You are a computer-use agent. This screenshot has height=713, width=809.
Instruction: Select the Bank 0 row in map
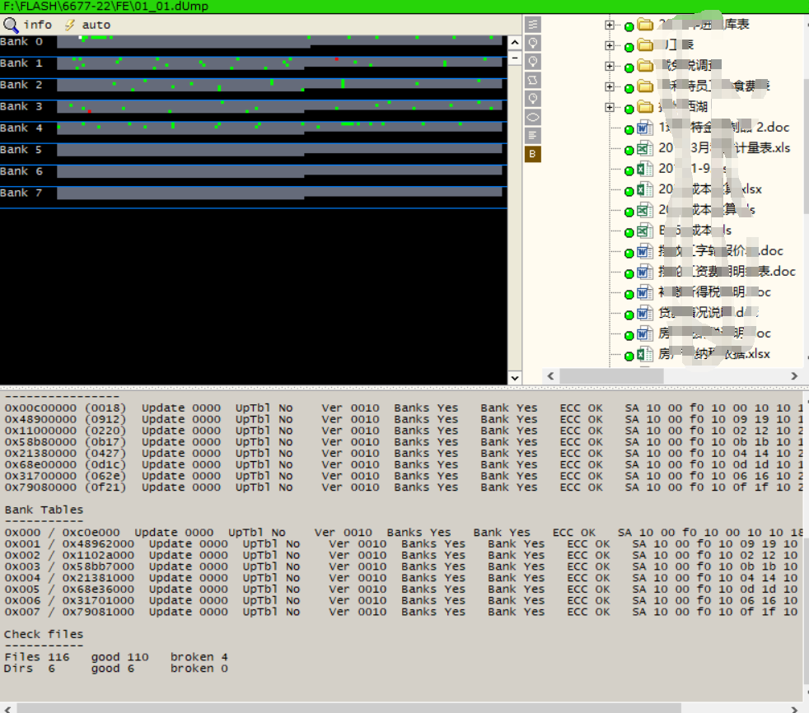(x=253, y=42)
